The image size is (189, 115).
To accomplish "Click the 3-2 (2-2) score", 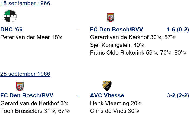I will click(x=178, y=95).
